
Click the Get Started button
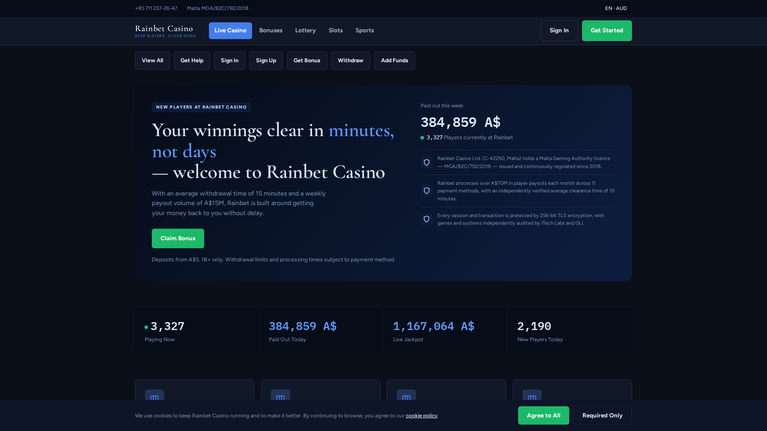607,31
